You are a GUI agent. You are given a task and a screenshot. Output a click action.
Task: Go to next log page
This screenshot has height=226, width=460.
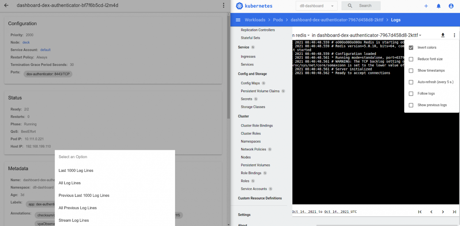(x=443, y=212)
